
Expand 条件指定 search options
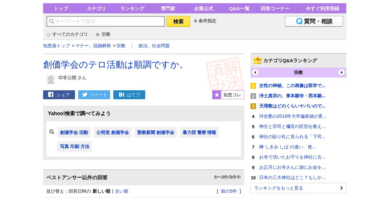(x=205, y=21)
